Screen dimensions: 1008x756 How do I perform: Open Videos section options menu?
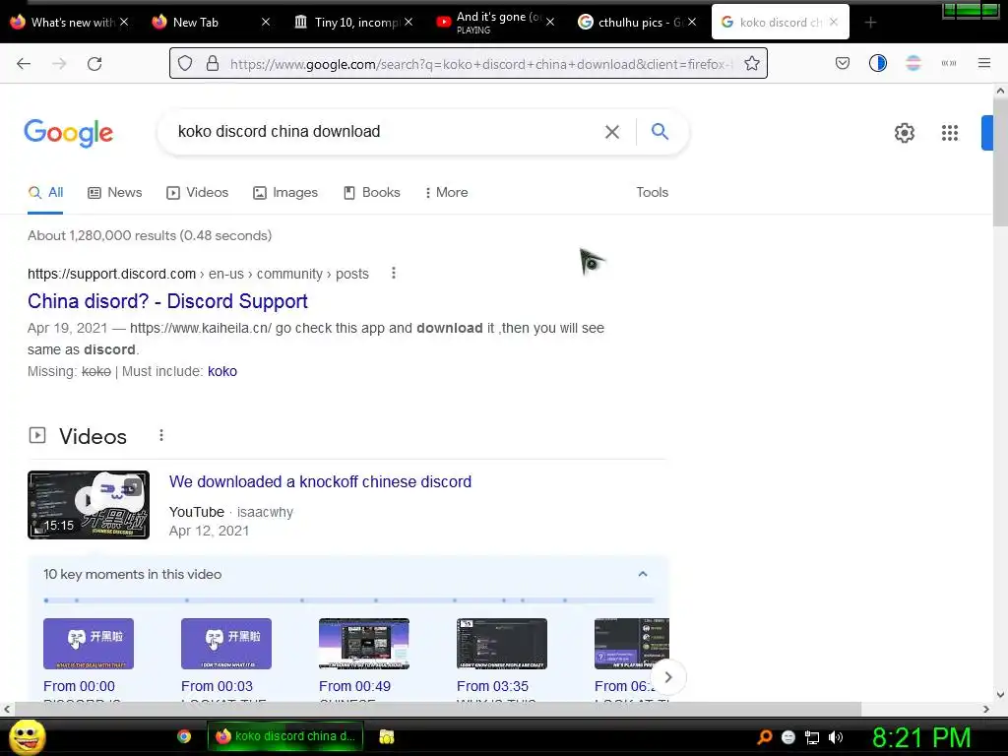point(160,436)
